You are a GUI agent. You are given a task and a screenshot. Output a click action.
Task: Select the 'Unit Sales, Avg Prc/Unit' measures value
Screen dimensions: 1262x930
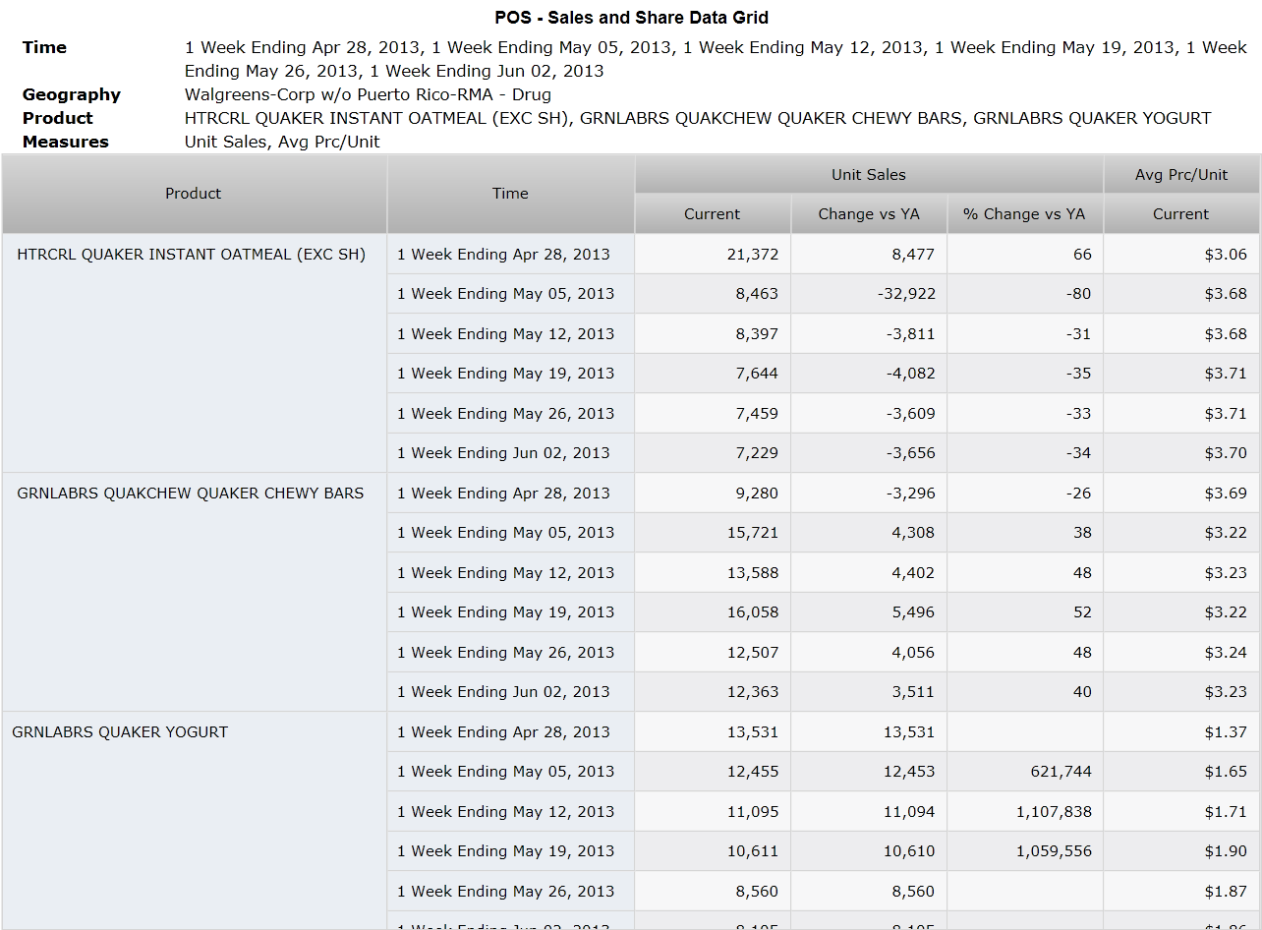click(x=282, y=142)
